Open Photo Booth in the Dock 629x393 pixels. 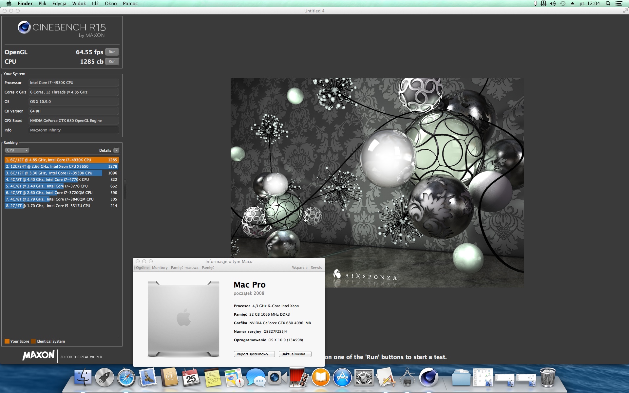pos(299,378)
